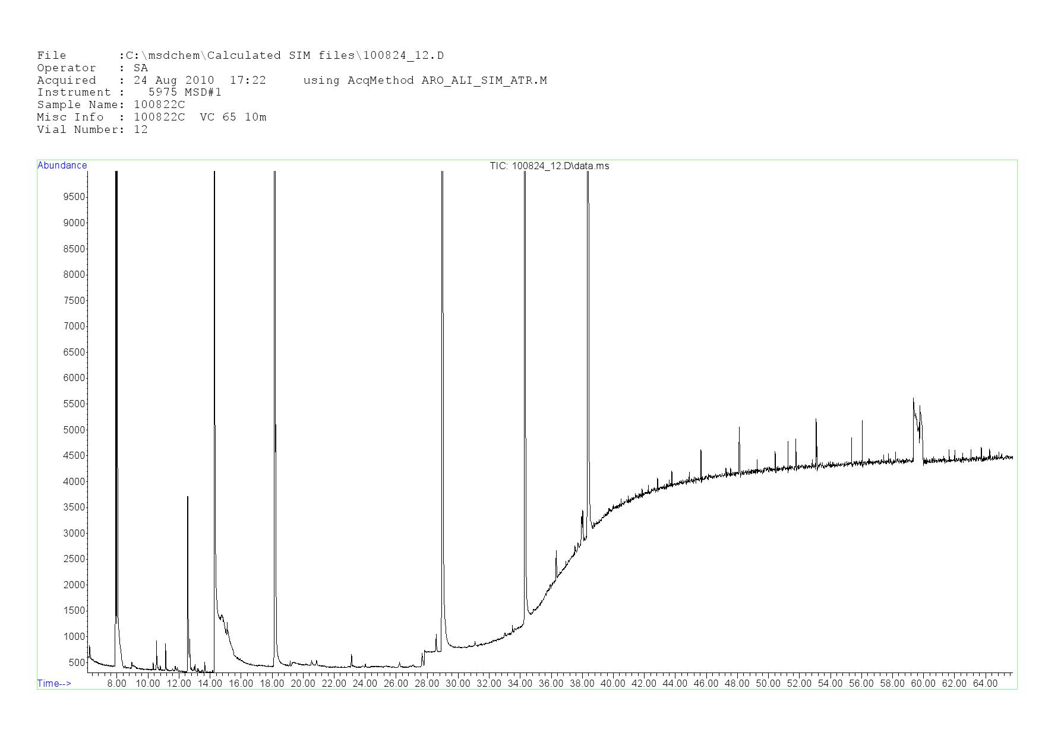This screenshot has height=736, width=1042.
Task: Click the small peak top near 56 minutes
Action: [x=862, y=421]
